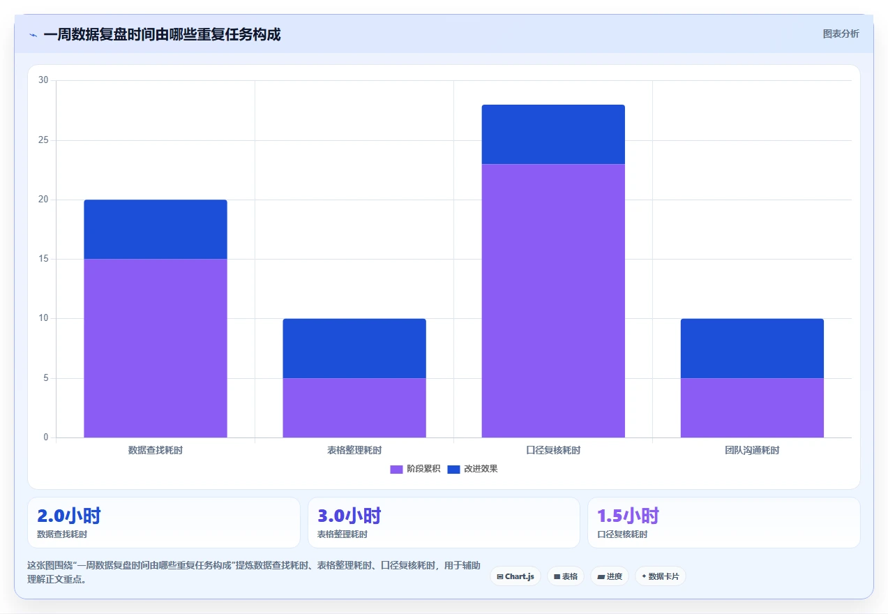Click the y-axis value 20
This screenshot has width=888, height=614.
click(x=43, y=200)
